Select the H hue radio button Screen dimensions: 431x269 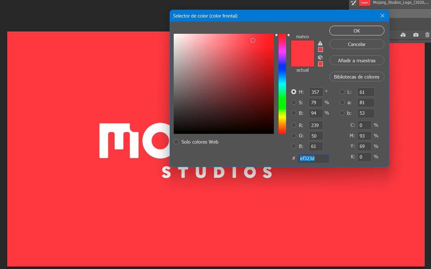click(x=294, y=92)
